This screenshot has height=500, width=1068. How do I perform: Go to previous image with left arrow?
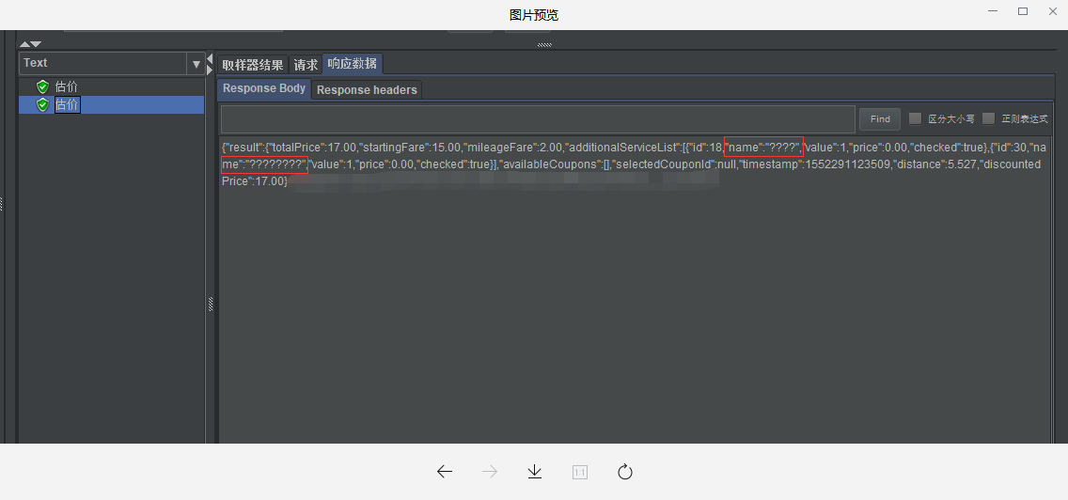pyautogui.click(x=445, y=472)
